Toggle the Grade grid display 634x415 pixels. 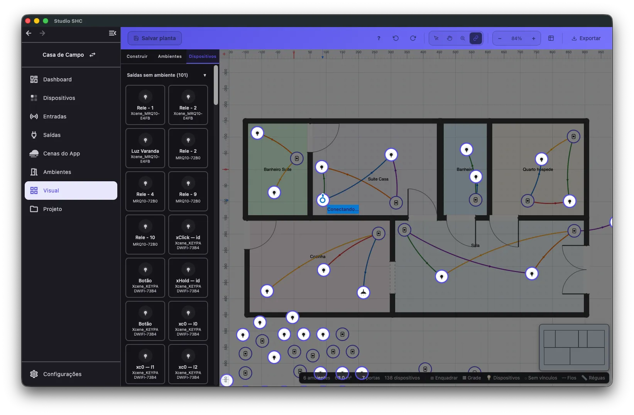tap(472, 378)
